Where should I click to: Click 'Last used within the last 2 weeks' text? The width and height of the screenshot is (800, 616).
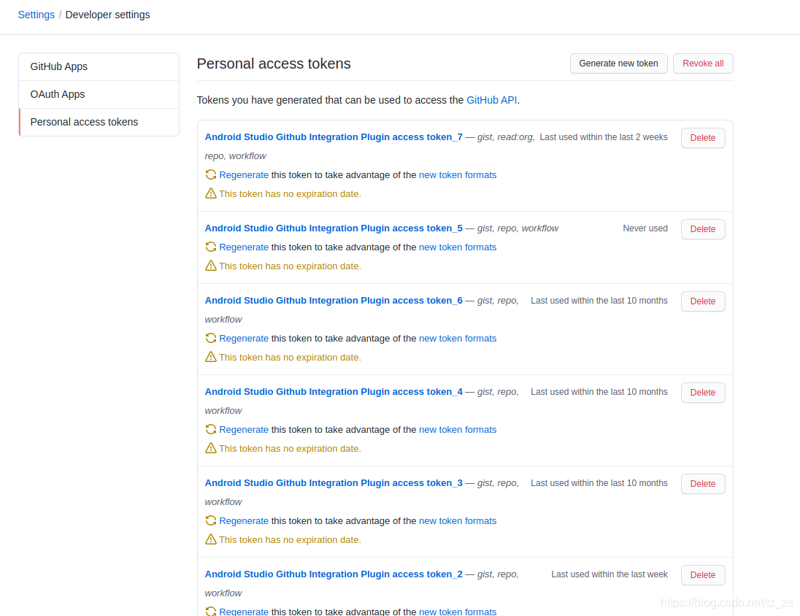pos(604,136)
